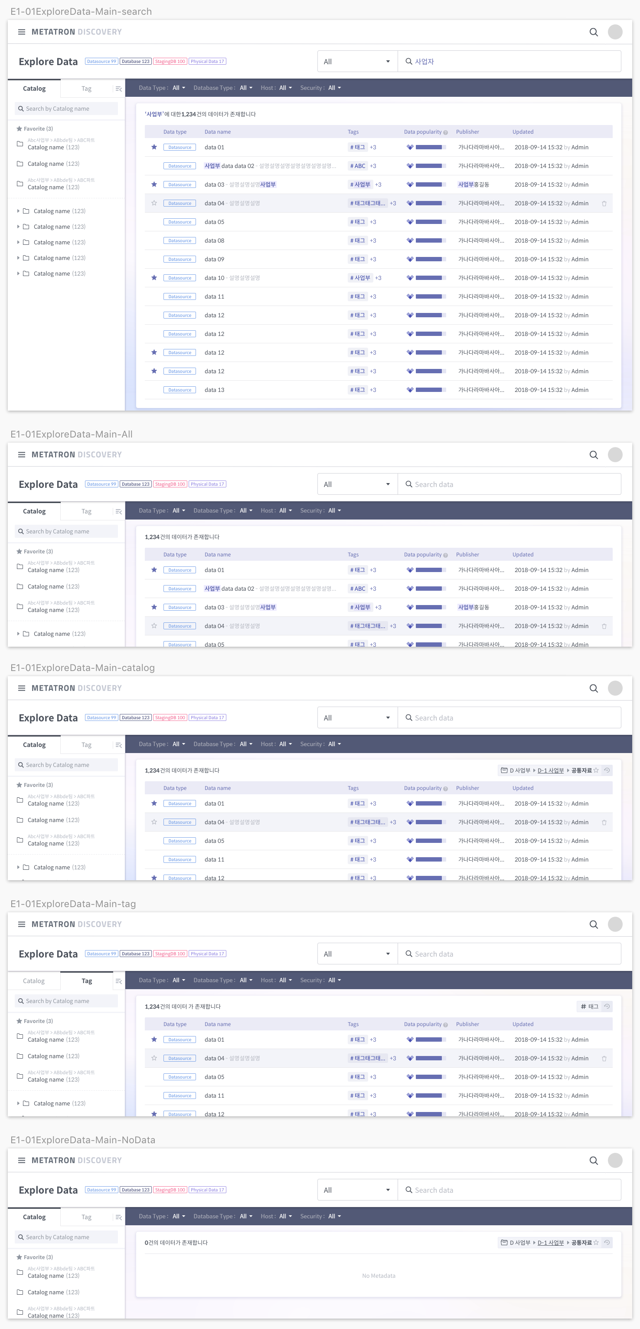
Task: Click header search magnifier in Main-search panel
Action: point(594,32)
